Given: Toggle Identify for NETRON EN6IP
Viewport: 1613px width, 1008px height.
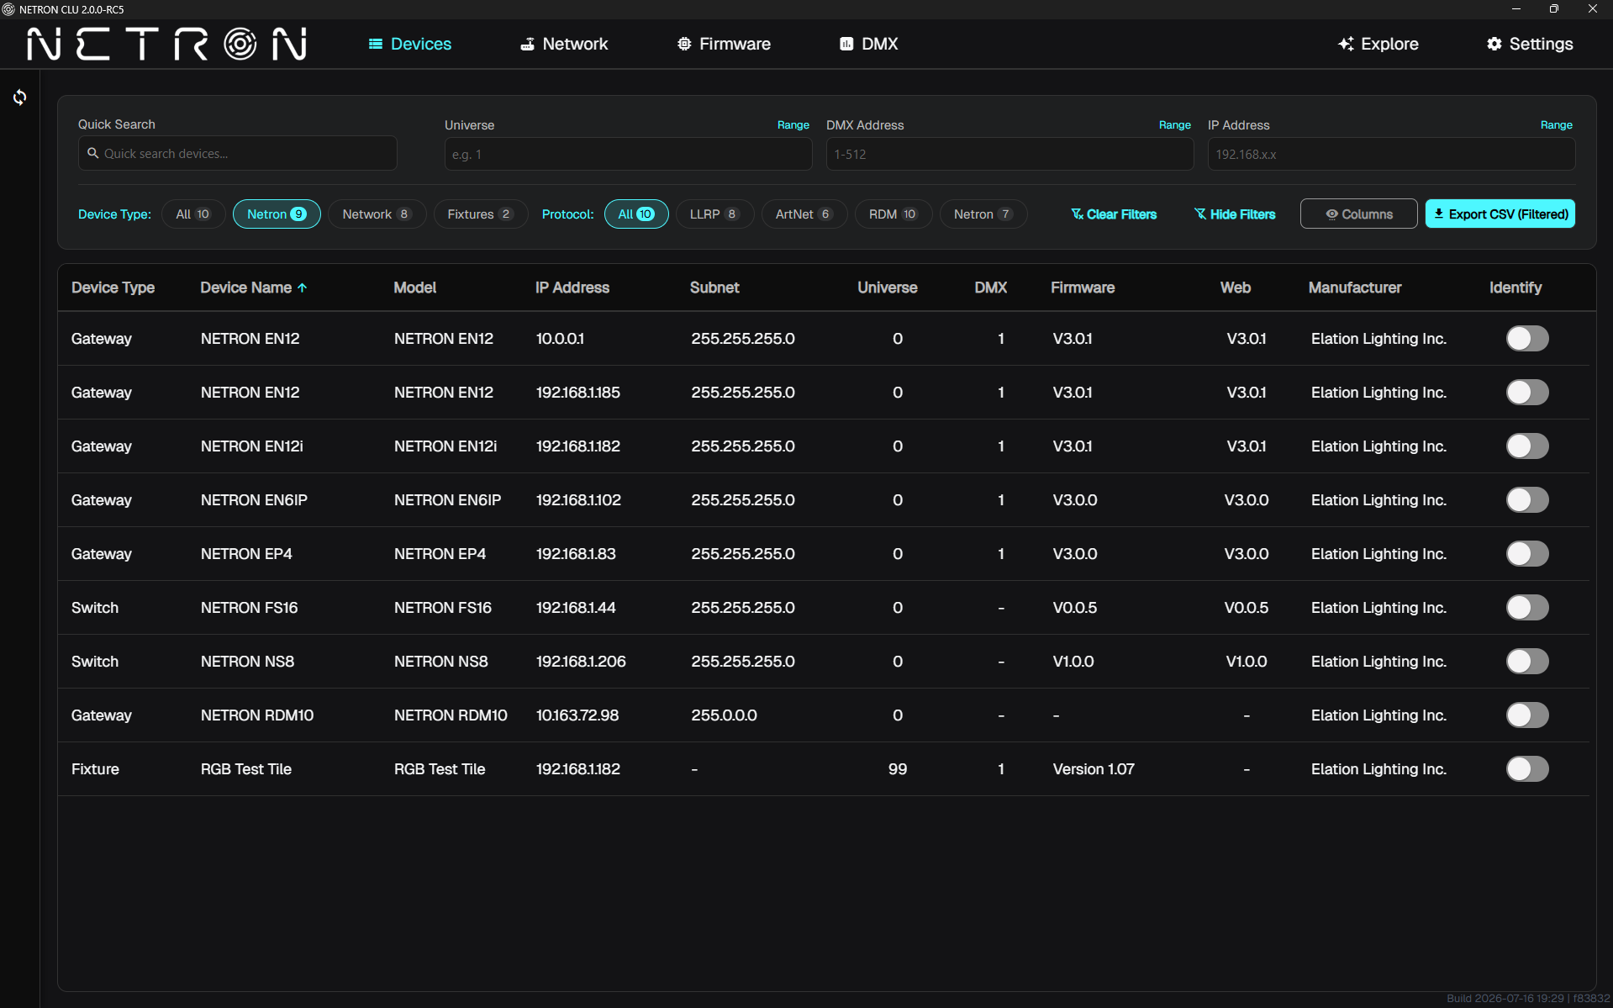Looking at the screenshot, I should coord(1527,500).
